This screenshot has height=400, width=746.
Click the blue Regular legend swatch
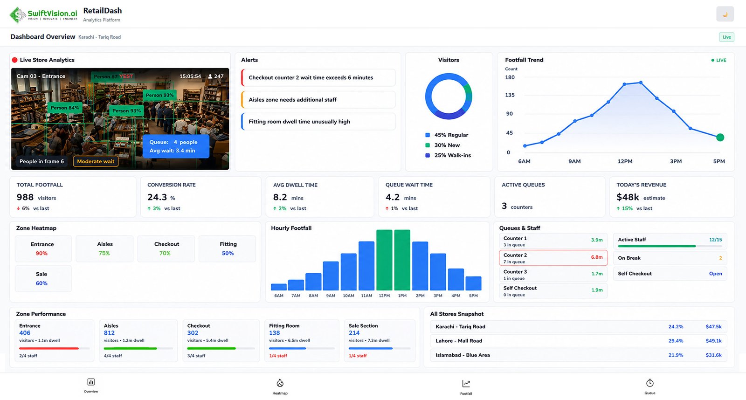428,135
